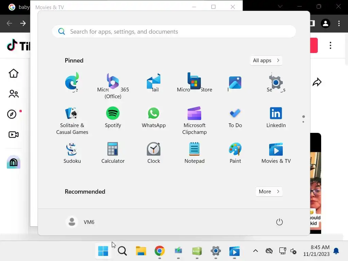
Task: Open Chrome three-dot menu
Action: click(x=339, y=23)
